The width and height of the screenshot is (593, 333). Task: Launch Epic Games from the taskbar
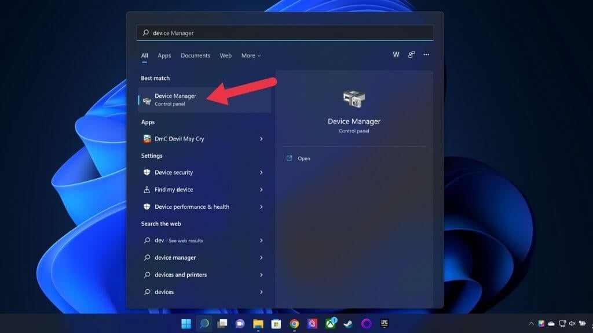385,324
